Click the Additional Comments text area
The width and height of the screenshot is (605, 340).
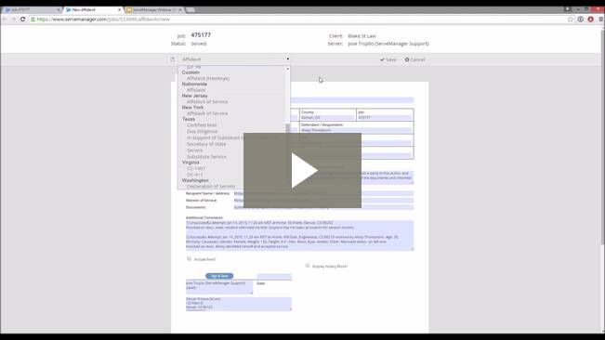coord(299,236)
